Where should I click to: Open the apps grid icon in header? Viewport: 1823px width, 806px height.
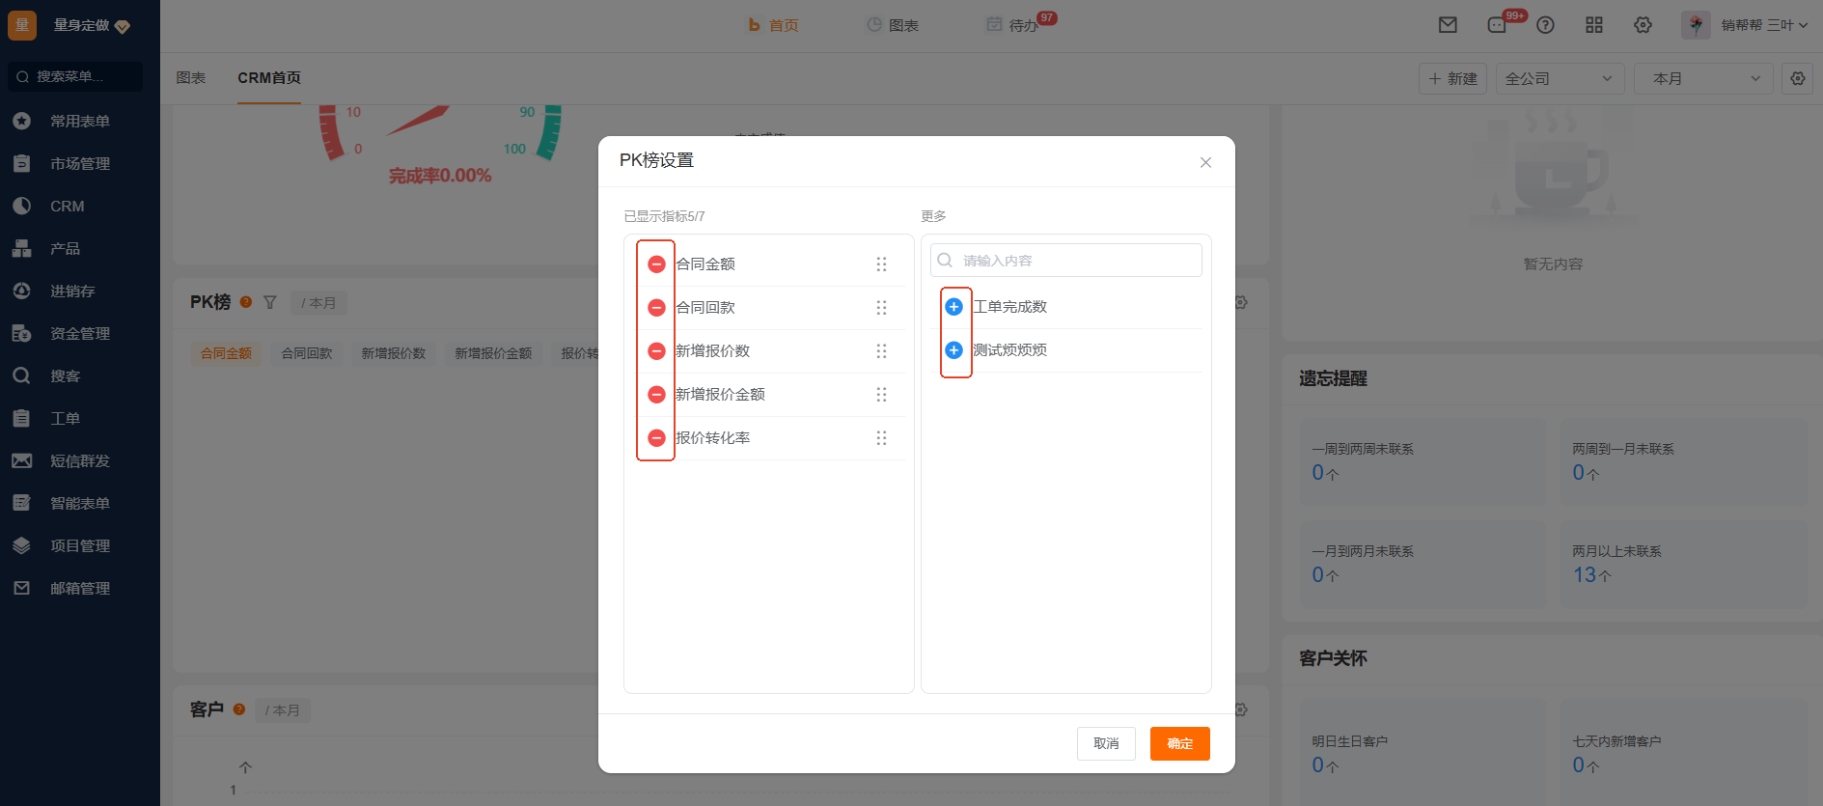tap(1594, 25)
